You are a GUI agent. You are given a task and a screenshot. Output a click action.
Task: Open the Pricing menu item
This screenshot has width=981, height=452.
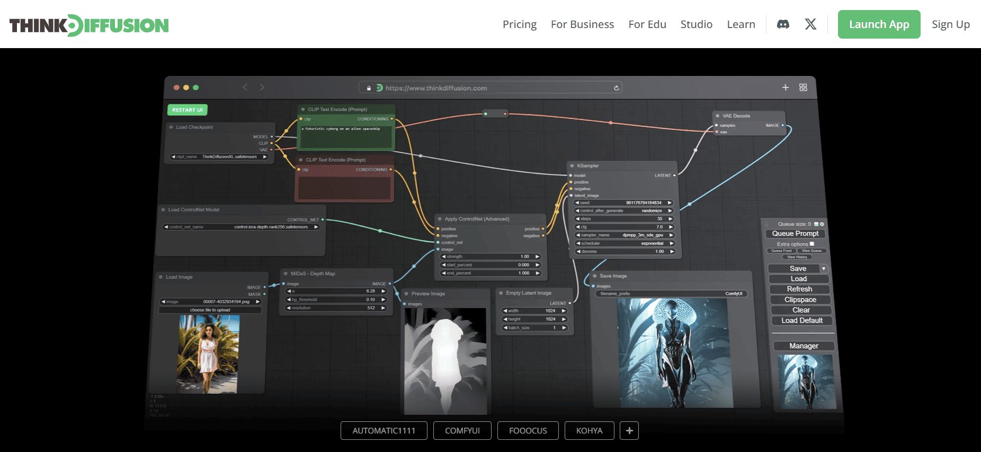[x=519, y=24]
